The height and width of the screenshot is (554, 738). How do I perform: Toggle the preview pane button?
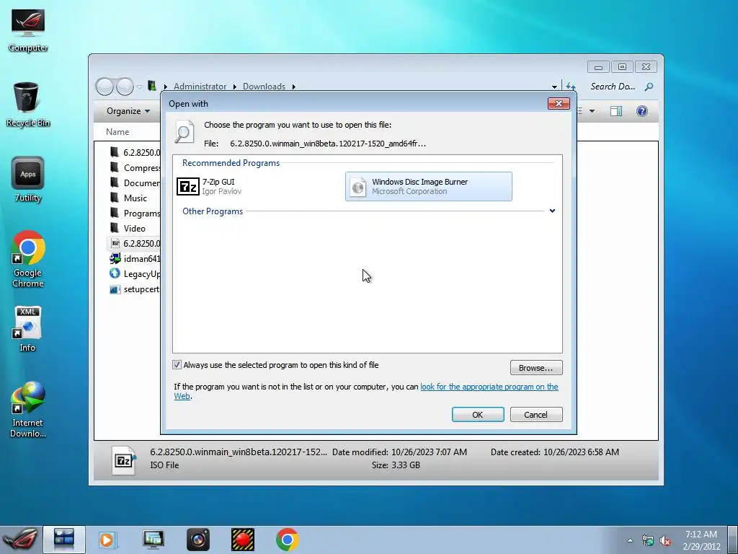pos(616,111)
